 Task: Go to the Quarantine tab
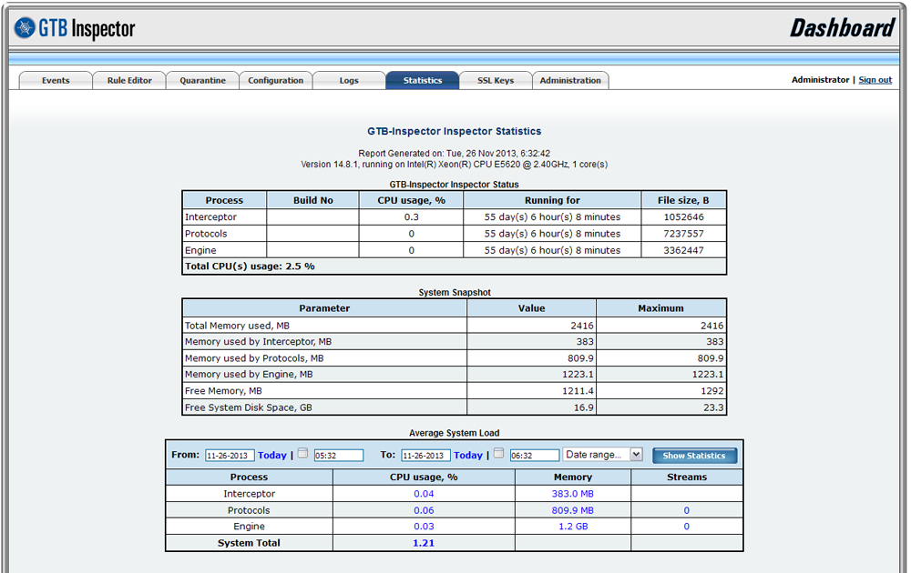pos(203,81)
